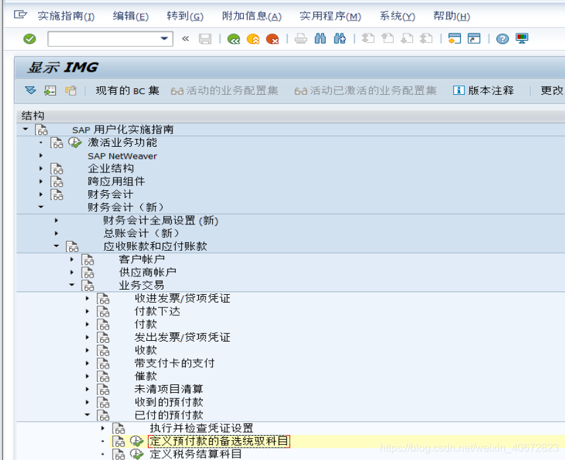Collapse the 已付的预付款 node

pyautogui.click(x=87, y=414)
